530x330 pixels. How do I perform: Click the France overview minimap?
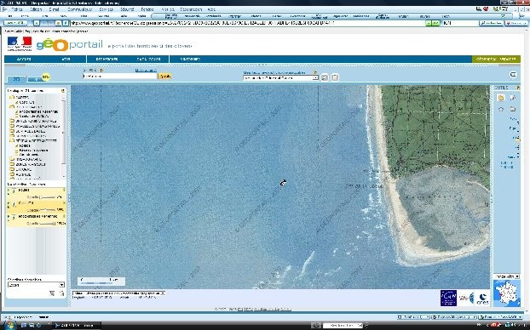(x=507, y=293)
